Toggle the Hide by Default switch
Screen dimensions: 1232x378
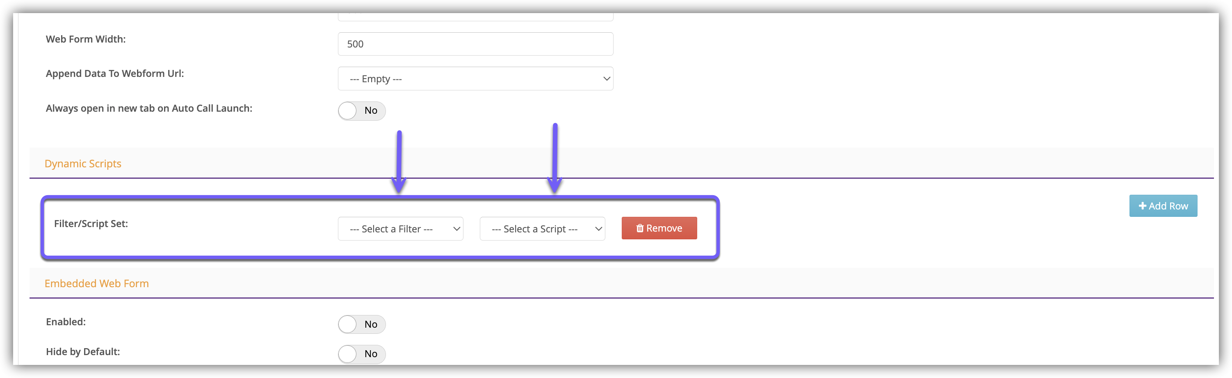[x=361, y=354]
